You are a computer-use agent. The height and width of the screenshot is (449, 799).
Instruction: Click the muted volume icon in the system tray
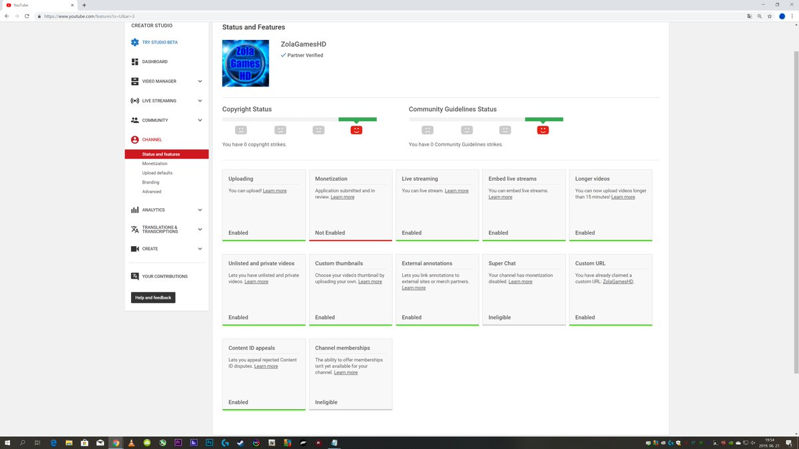coord(752,442)
